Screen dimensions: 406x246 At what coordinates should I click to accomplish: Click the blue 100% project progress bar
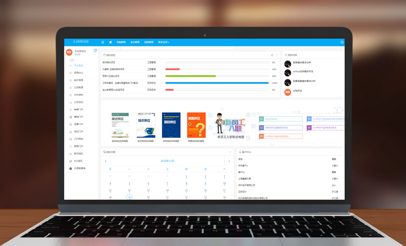pyautogui.click(x=217, y=83)
